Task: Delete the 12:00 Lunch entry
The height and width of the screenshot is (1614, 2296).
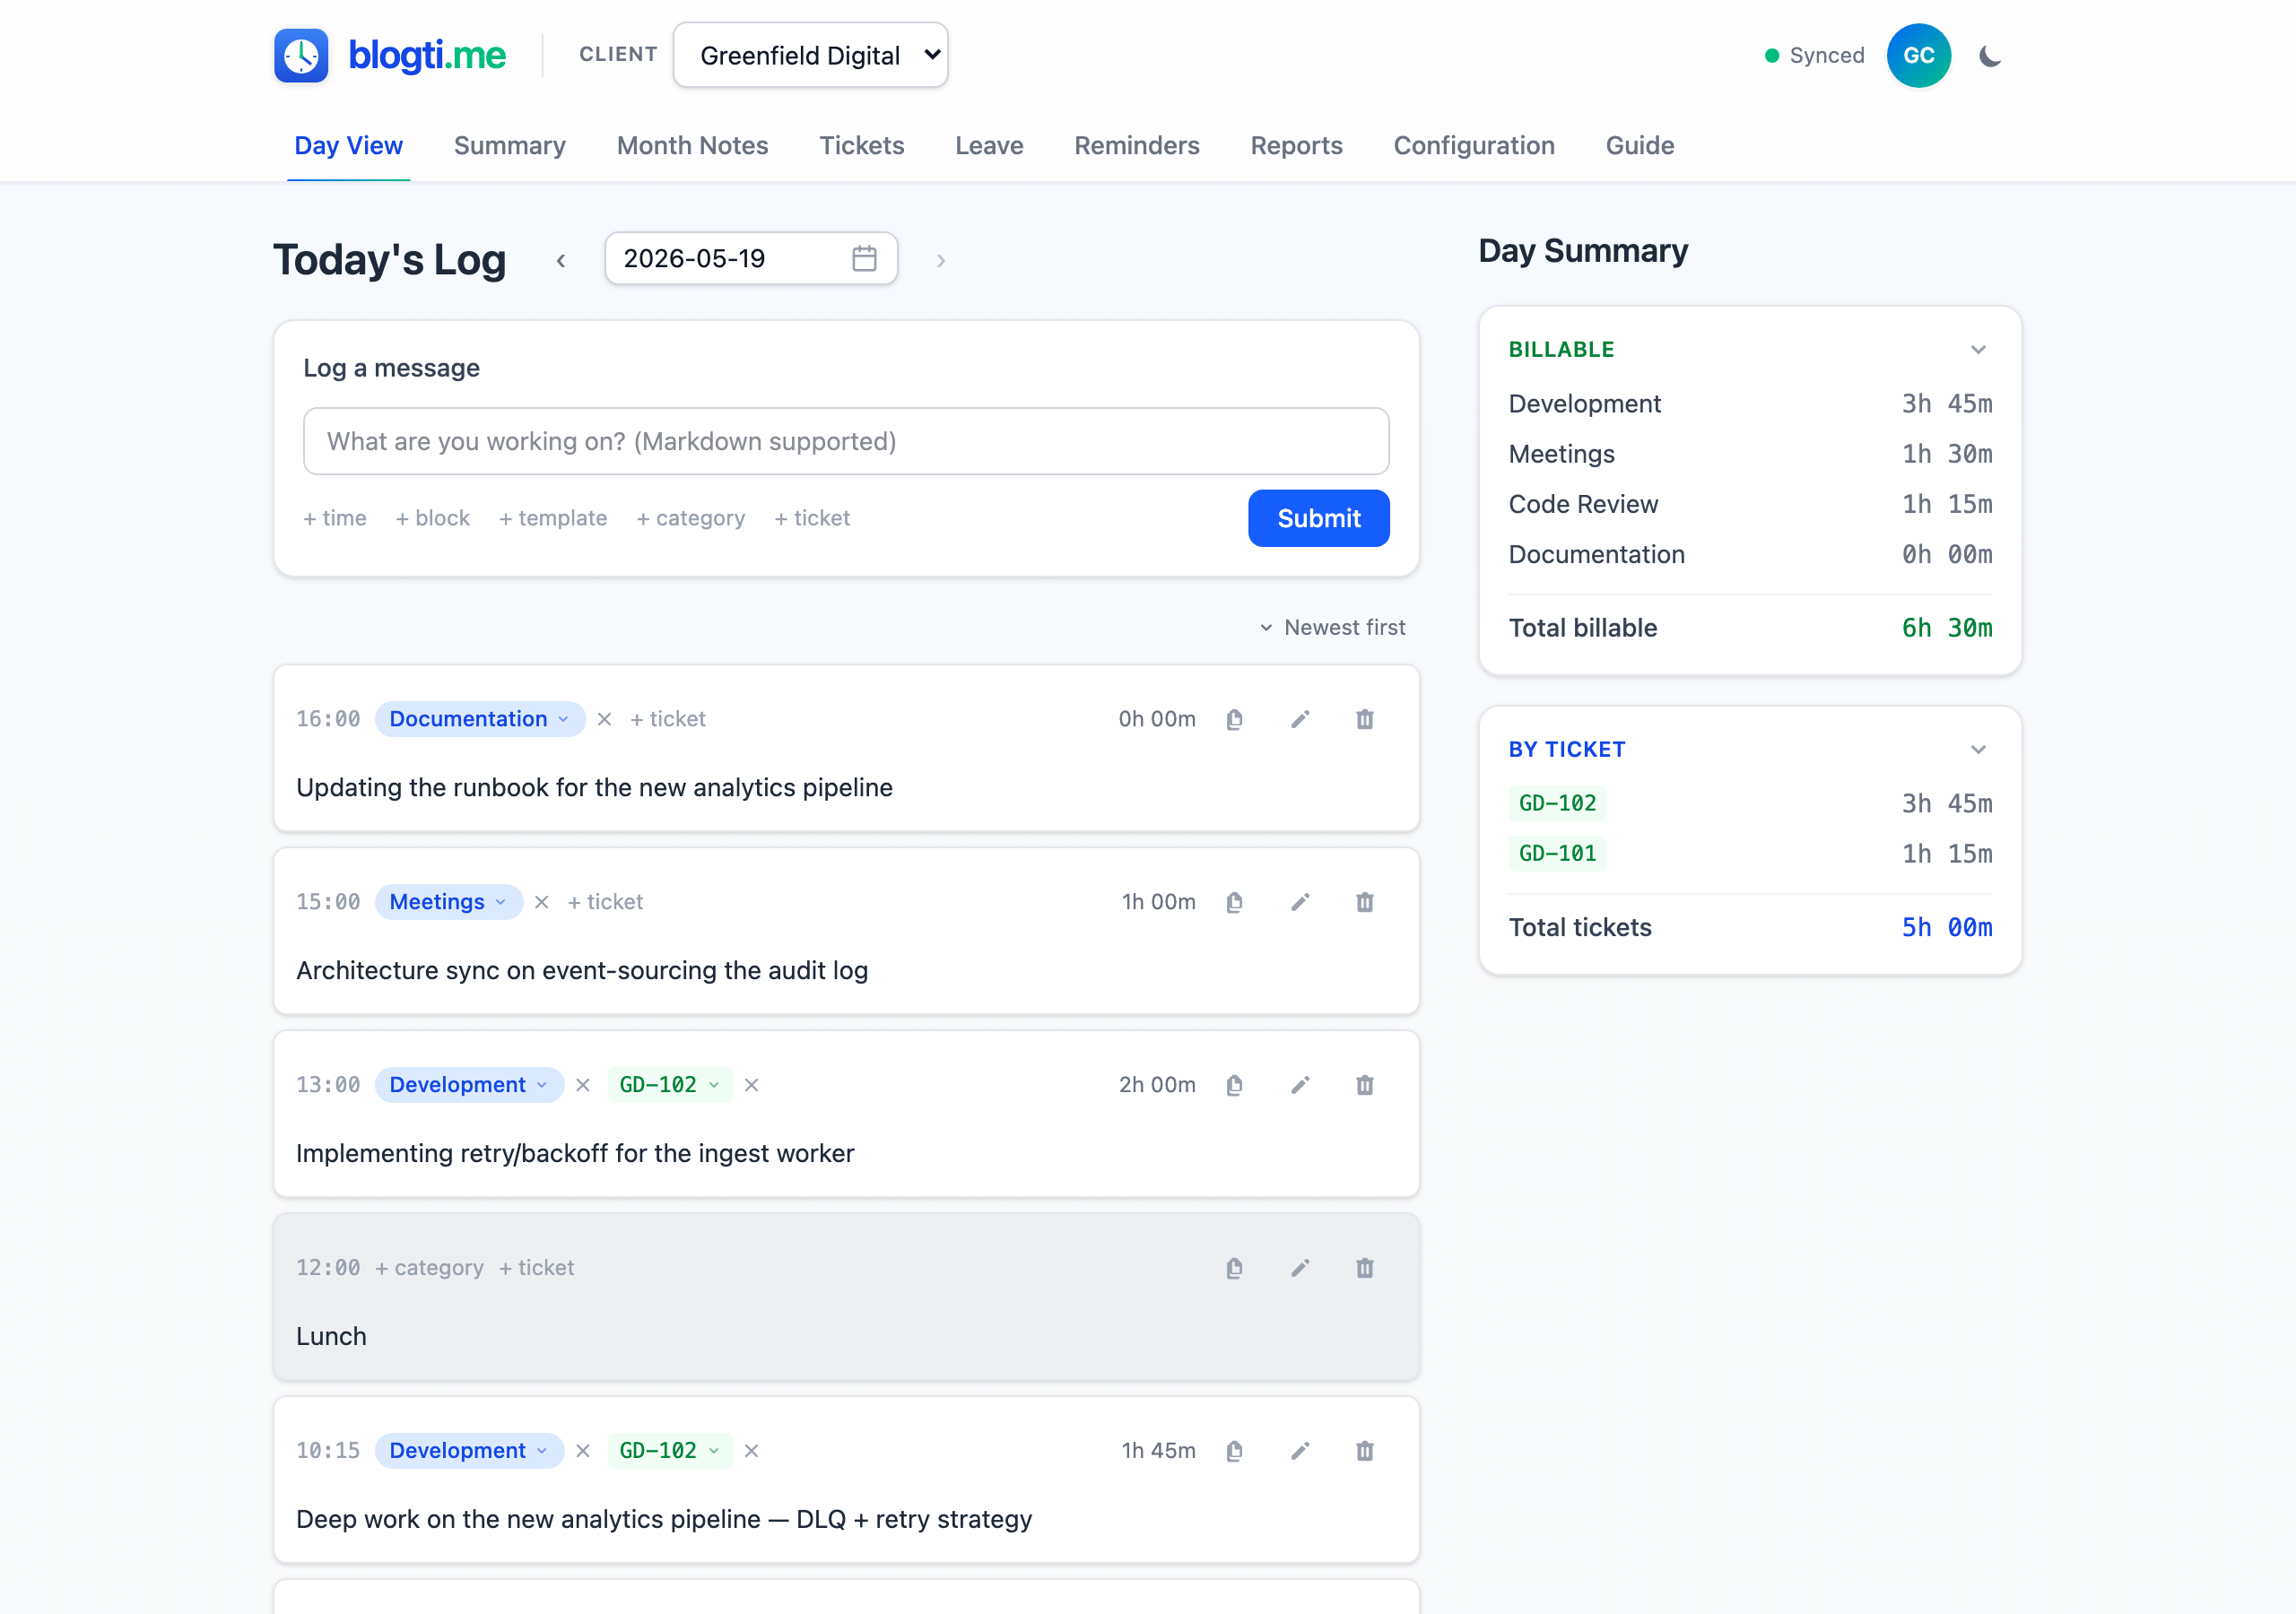Action: [x=1364, y=1268]
